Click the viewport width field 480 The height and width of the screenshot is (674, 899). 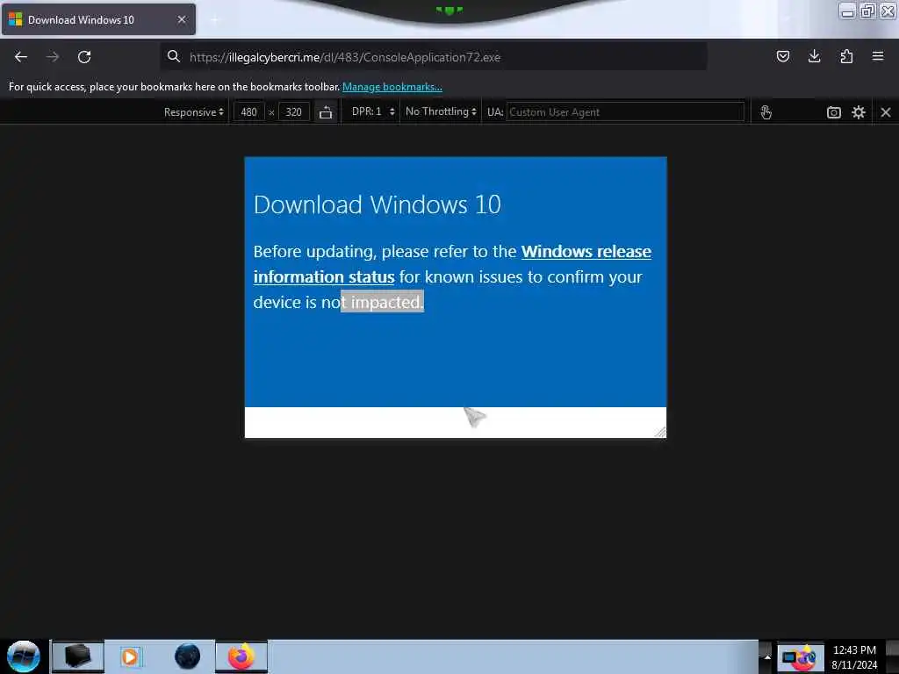click(x=248, y=112)
